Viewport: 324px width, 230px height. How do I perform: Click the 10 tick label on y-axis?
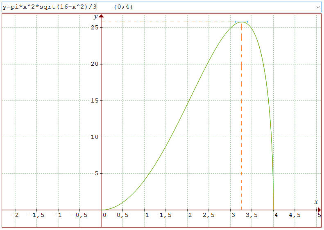click(94, 137)
